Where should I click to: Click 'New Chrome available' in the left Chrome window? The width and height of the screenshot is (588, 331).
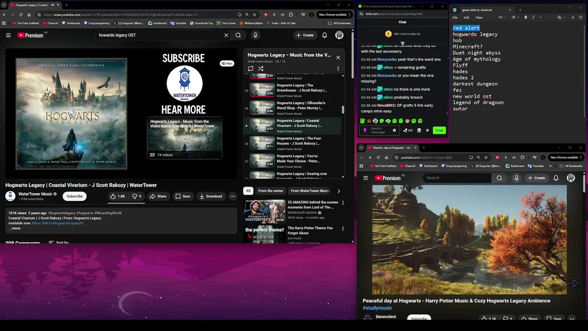coord(334,15)
